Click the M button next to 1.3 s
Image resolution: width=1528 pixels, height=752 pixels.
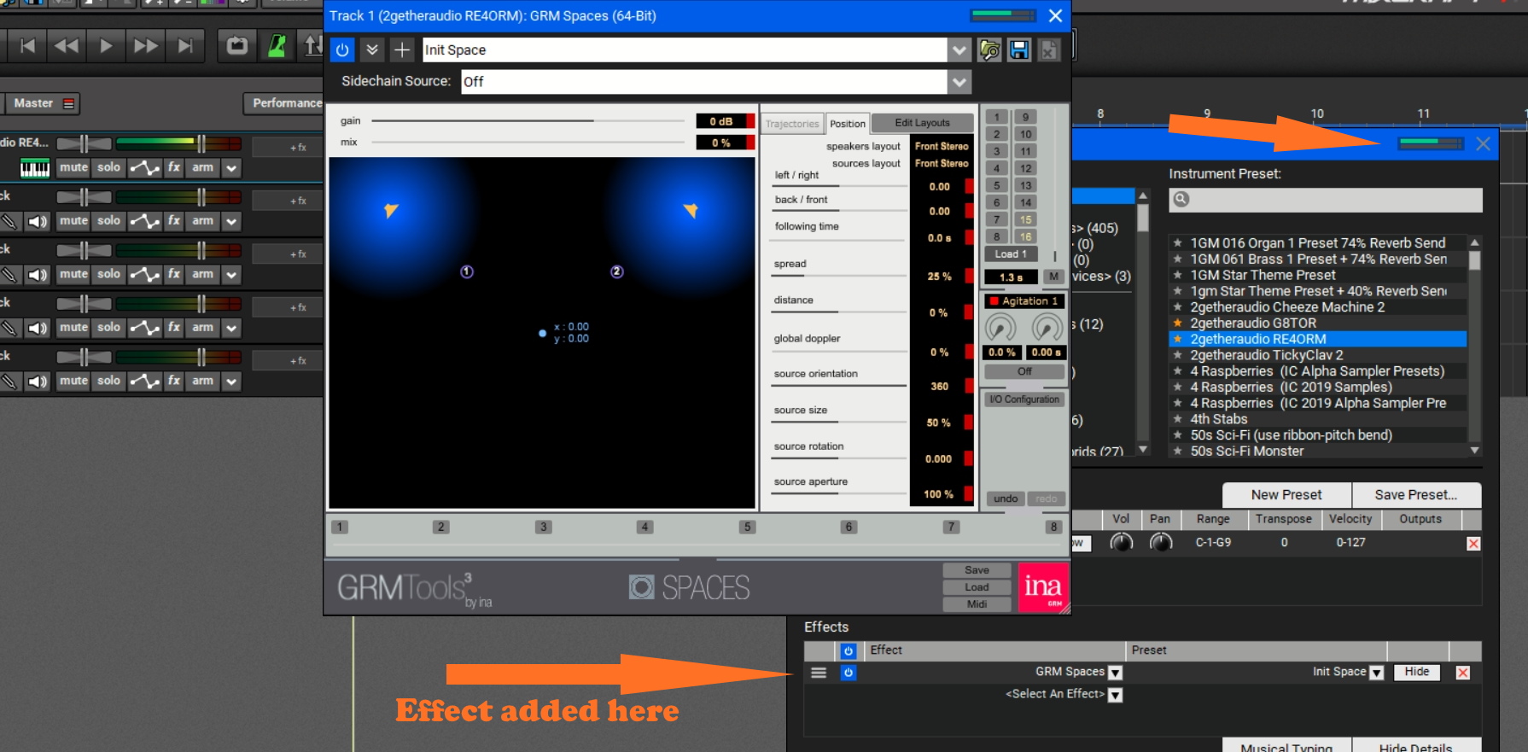coord(1053,277)
